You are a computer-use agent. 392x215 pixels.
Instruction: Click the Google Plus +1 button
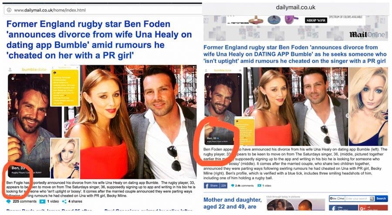point(373,208)
